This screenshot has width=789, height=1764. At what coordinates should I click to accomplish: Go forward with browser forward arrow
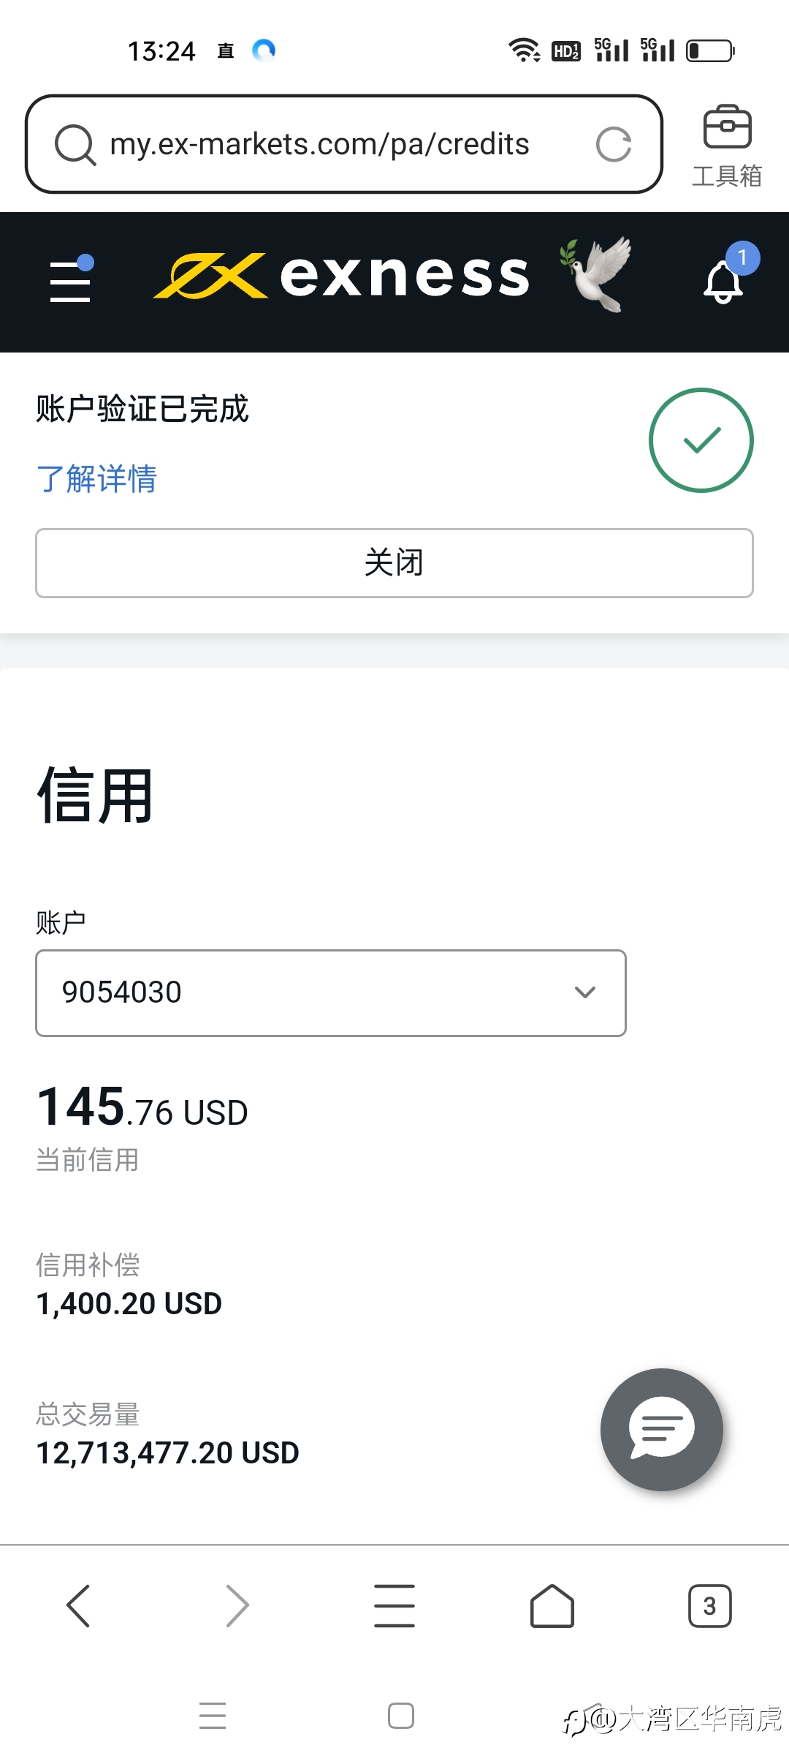coord(237,1606)
